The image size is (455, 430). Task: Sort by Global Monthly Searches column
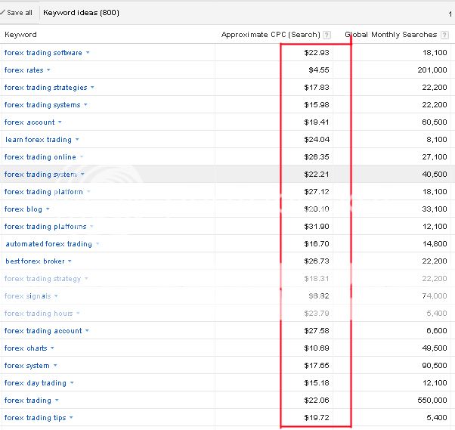[x=390, y=35]
